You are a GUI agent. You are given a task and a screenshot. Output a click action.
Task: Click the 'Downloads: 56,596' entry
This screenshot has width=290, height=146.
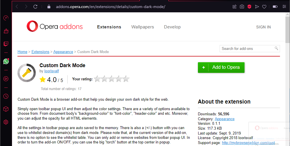[214, 114]
